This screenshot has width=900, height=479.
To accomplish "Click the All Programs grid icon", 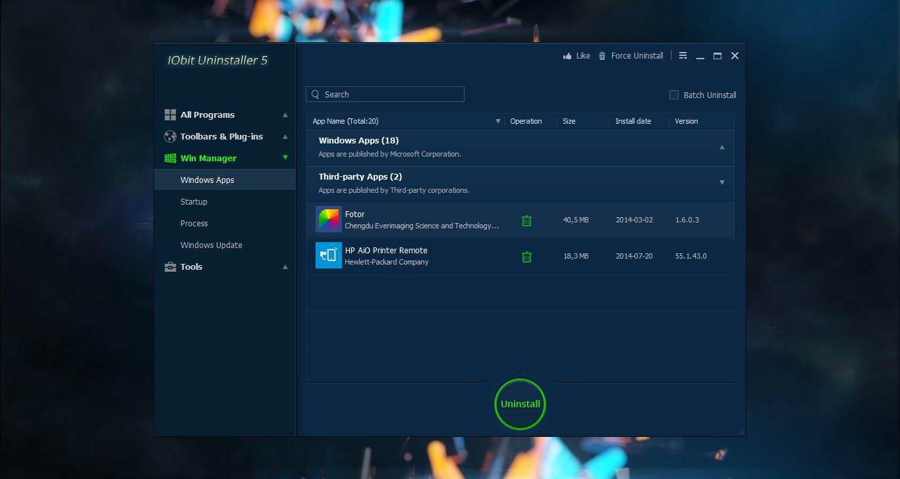I will click(x=170, y=114).
